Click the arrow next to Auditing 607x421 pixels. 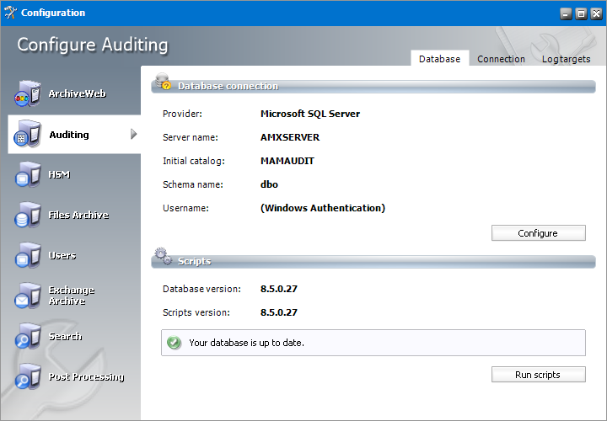click(x=133, y=135)
